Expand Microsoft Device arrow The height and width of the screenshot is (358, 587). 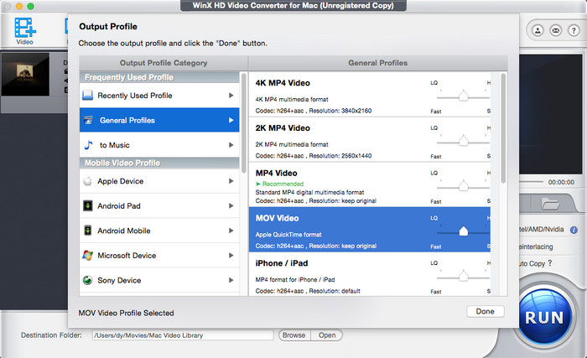tap(231, 256)
